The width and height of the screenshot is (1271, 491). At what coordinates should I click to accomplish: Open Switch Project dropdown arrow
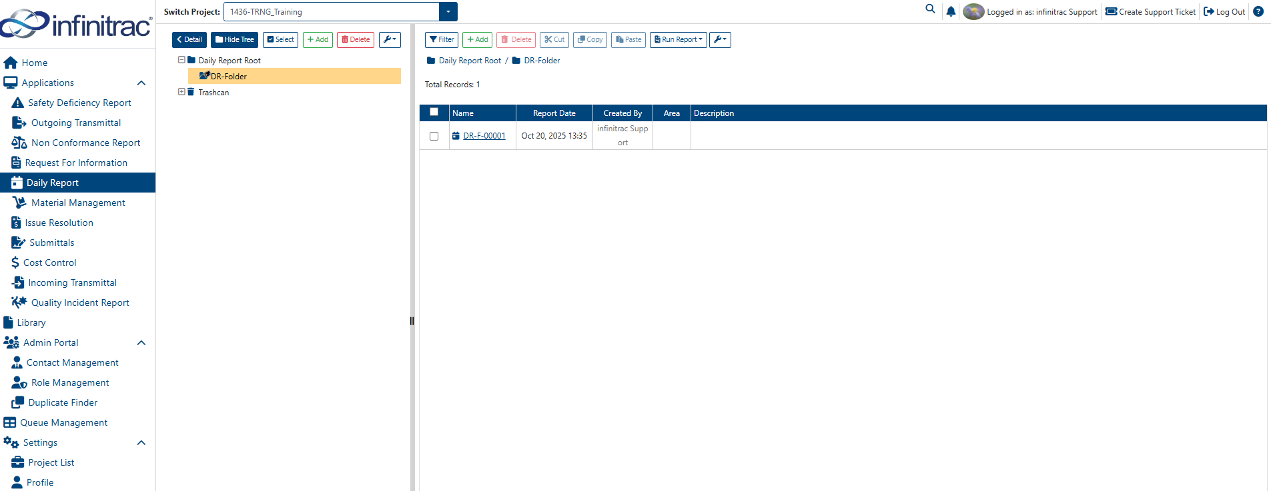point(448,12)
